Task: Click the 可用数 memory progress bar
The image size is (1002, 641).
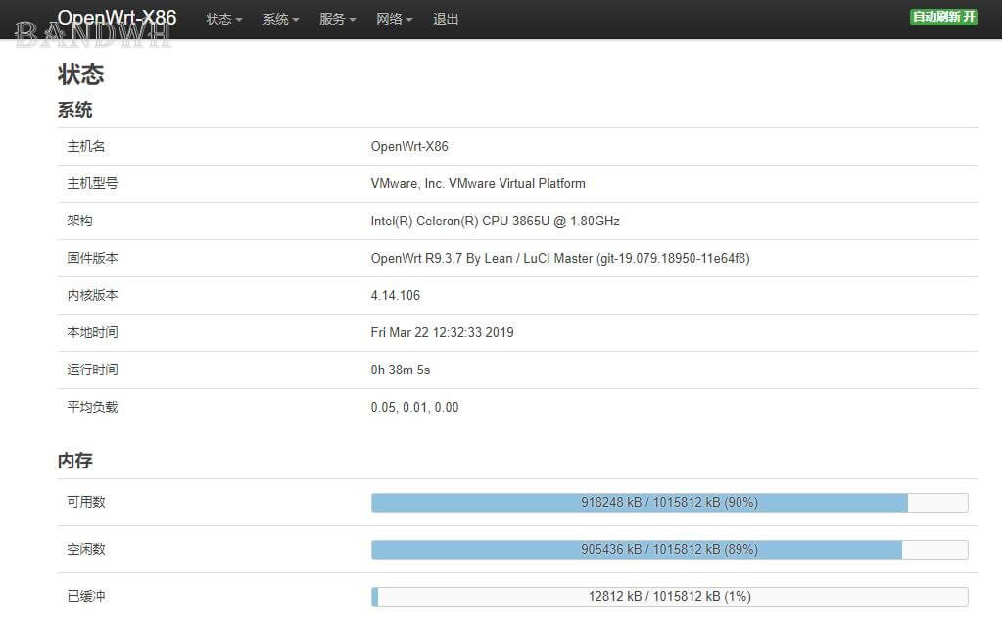Action: point(669,502)
